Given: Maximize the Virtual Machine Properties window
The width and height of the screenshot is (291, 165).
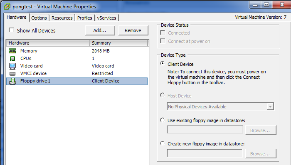Looking at the screenshot, I should (x=266, y=5).
